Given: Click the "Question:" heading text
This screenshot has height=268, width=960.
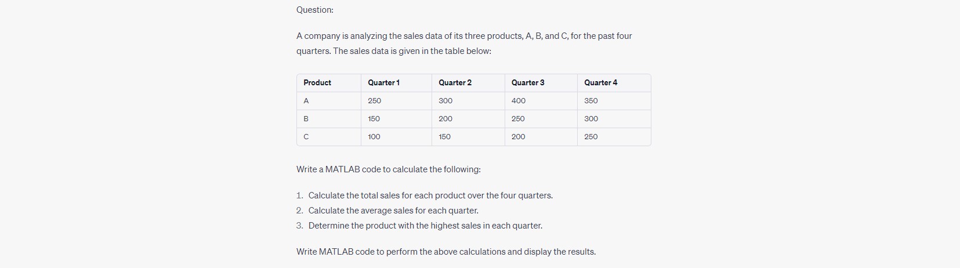Looking at the screenshot, I should click(x=315, y=10).
